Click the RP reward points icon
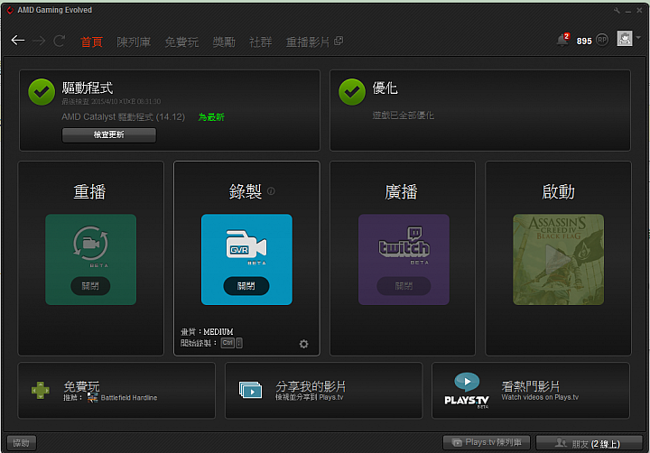The height and width of the screenshot is (453, 650). tap(602, 40)
